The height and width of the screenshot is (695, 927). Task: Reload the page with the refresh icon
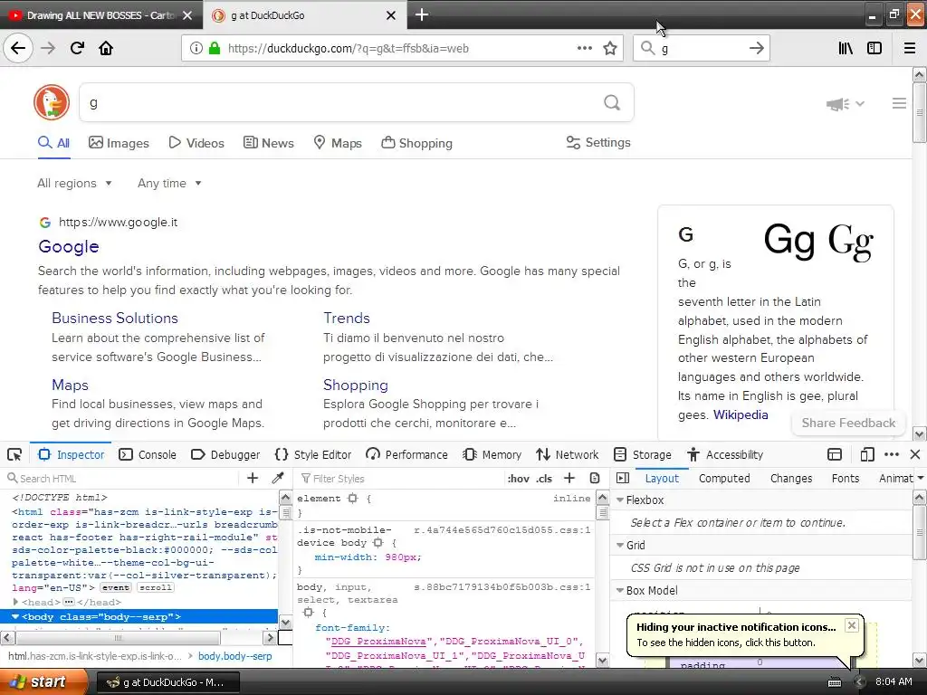tap(78, 49)
